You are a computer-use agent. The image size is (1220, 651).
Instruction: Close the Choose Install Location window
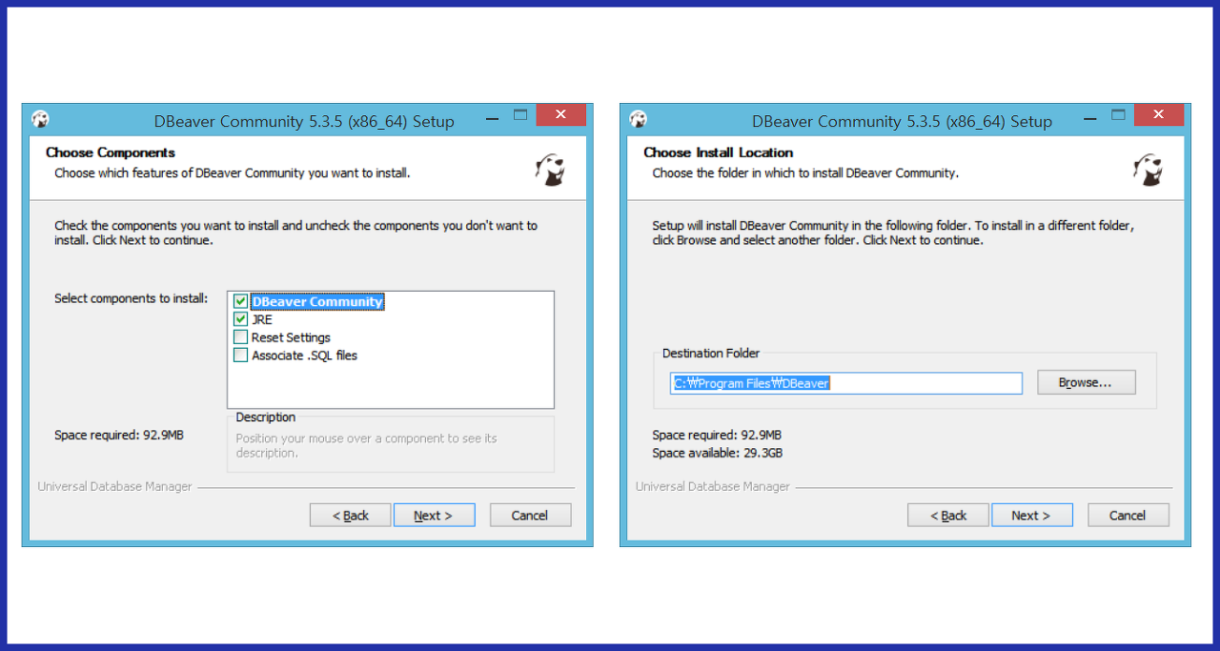(1159, 115)
